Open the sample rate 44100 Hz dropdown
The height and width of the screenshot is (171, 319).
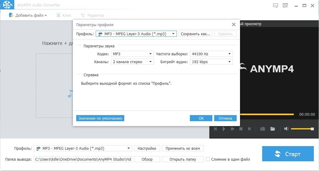(211, 54)
